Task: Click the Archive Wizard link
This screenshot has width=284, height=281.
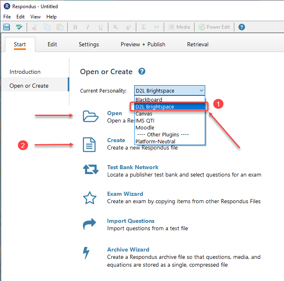Action: pyautogui.click(x=128, y=249)
